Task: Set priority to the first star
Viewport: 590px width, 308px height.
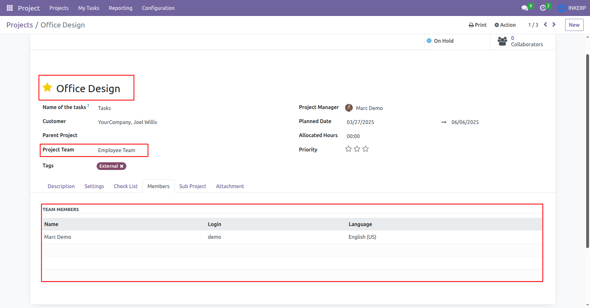Action: point(348,149)
